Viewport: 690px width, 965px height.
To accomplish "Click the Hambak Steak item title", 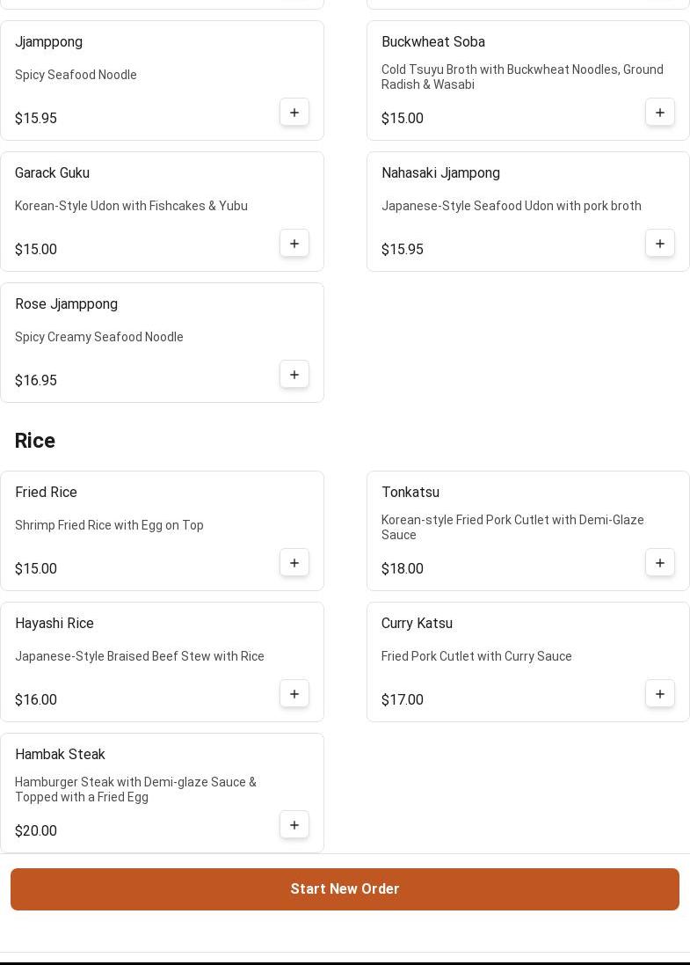I will pos(60,755).
